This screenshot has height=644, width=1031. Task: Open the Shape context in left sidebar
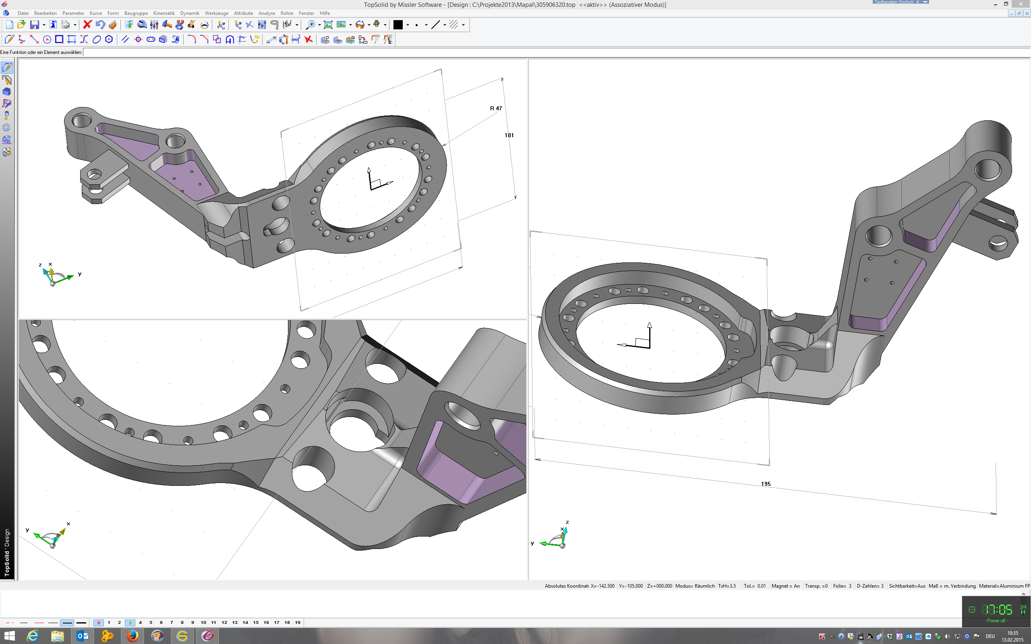(x=6, y=92)
